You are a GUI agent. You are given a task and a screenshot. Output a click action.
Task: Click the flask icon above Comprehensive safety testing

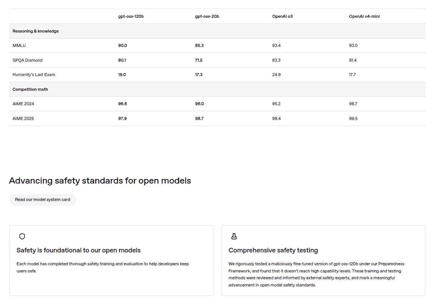pos(234,237)
